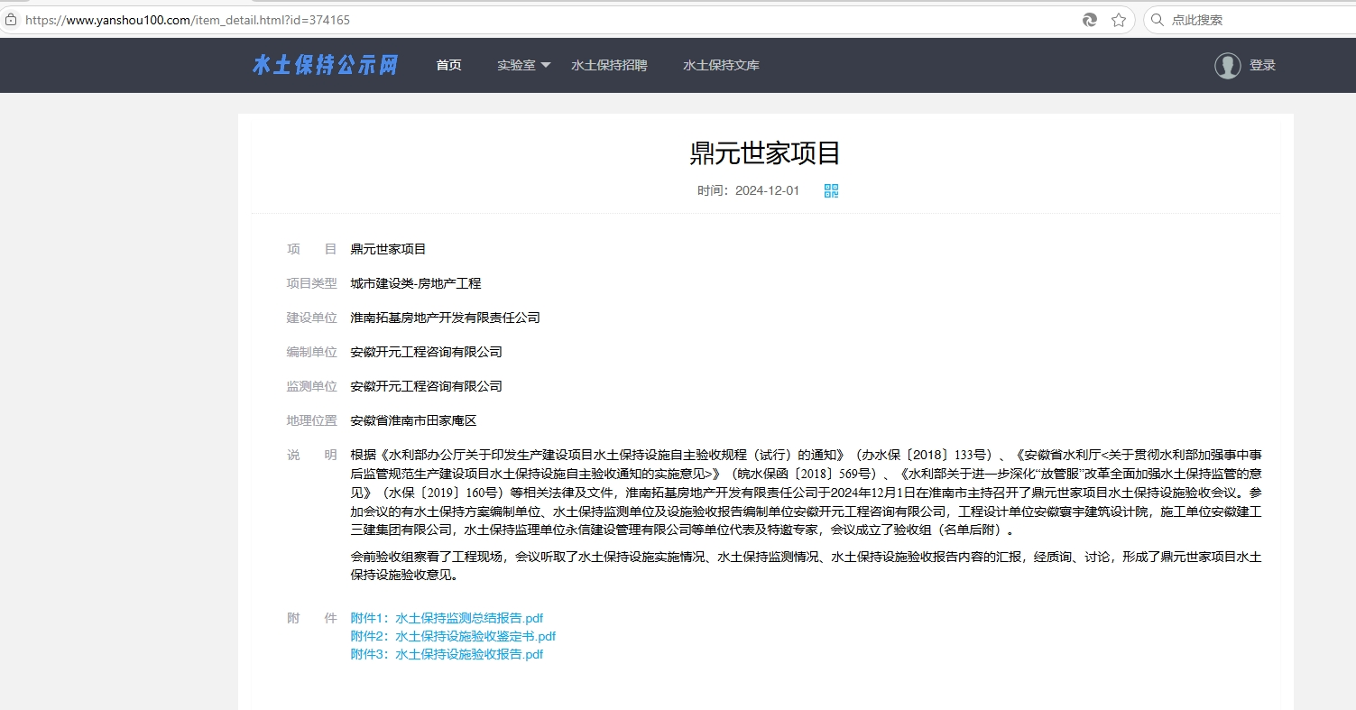1356x710 pixels.
Task: Click the user avatar icon in header
Action: [1227, 65]
